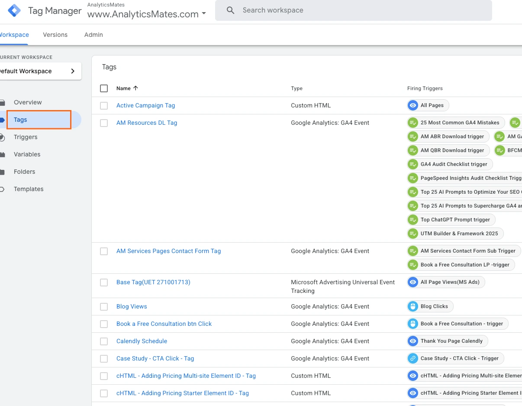Image resolution: width=522 pixels, height=406 pixels.
Task: Open cHTML - Adding Pricing Starter Element ID - Tag
Action: point(183,393)
